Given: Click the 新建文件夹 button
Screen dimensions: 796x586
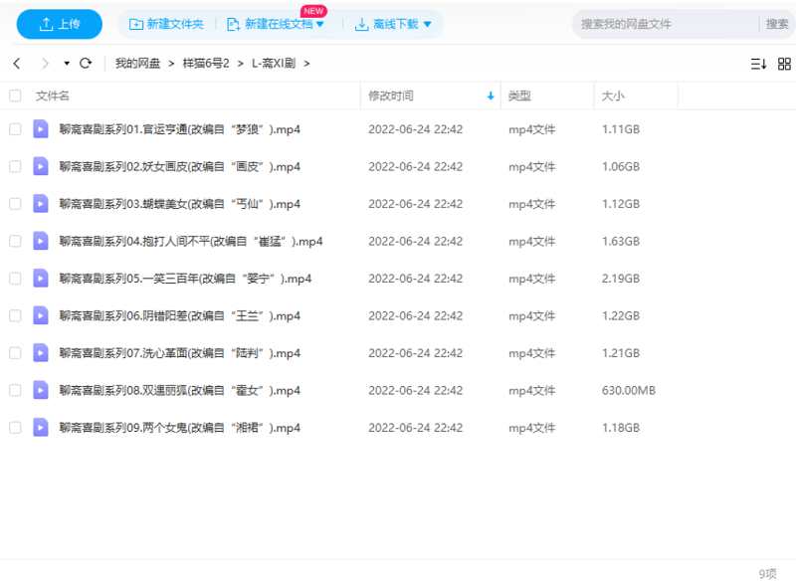Looking at the screenshot, I should pos(166,24).
